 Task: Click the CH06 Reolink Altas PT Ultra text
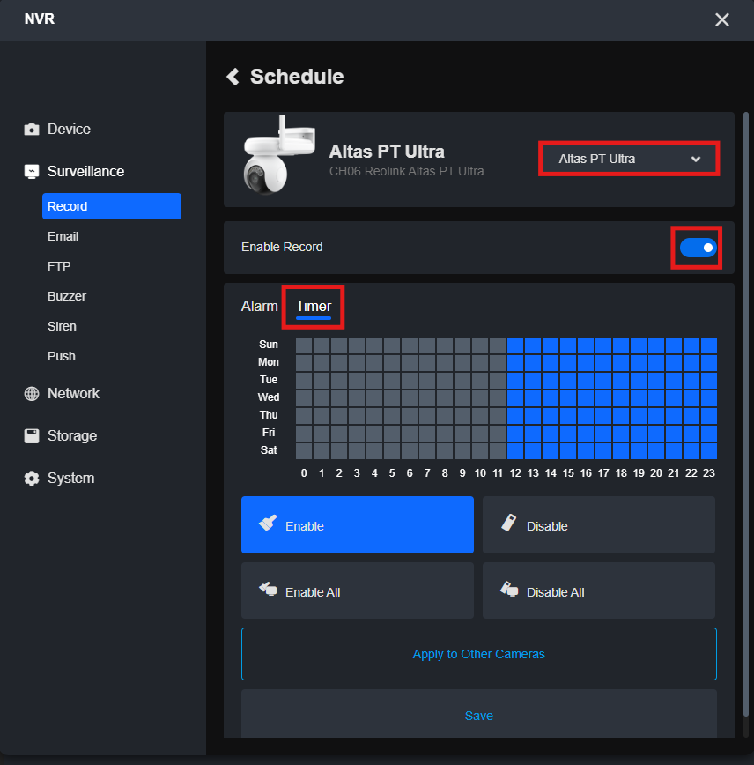(407, 171)
